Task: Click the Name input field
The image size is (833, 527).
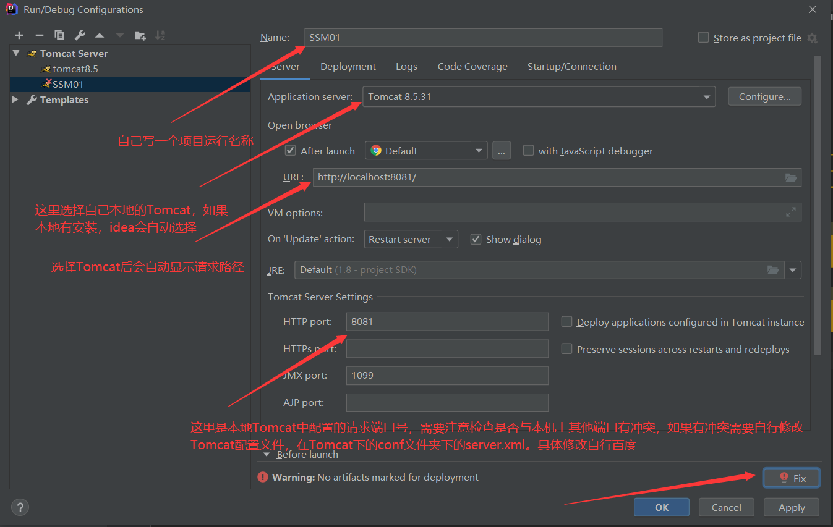Action: (484, 37)
